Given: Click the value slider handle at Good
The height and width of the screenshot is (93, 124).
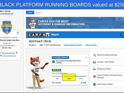Looking at the screenshot, I should [69, 76].
